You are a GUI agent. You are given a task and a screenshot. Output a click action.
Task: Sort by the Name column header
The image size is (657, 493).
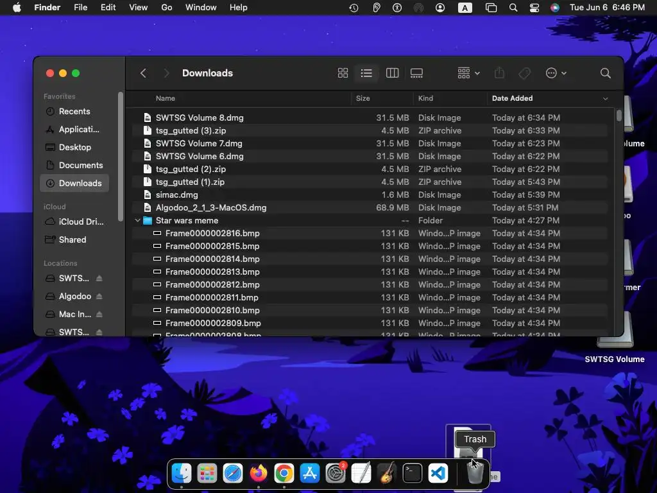pos(165,98)
